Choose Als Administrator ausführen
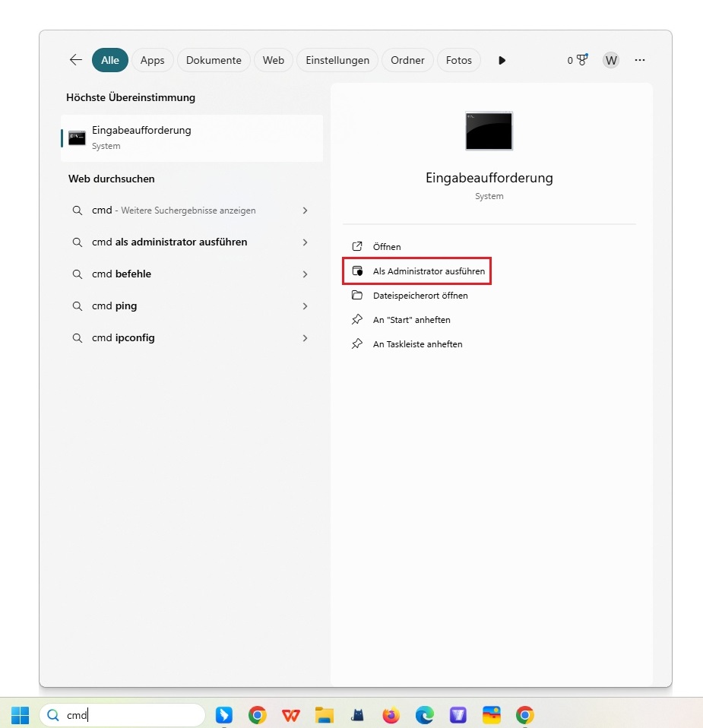 click(417, 271)
